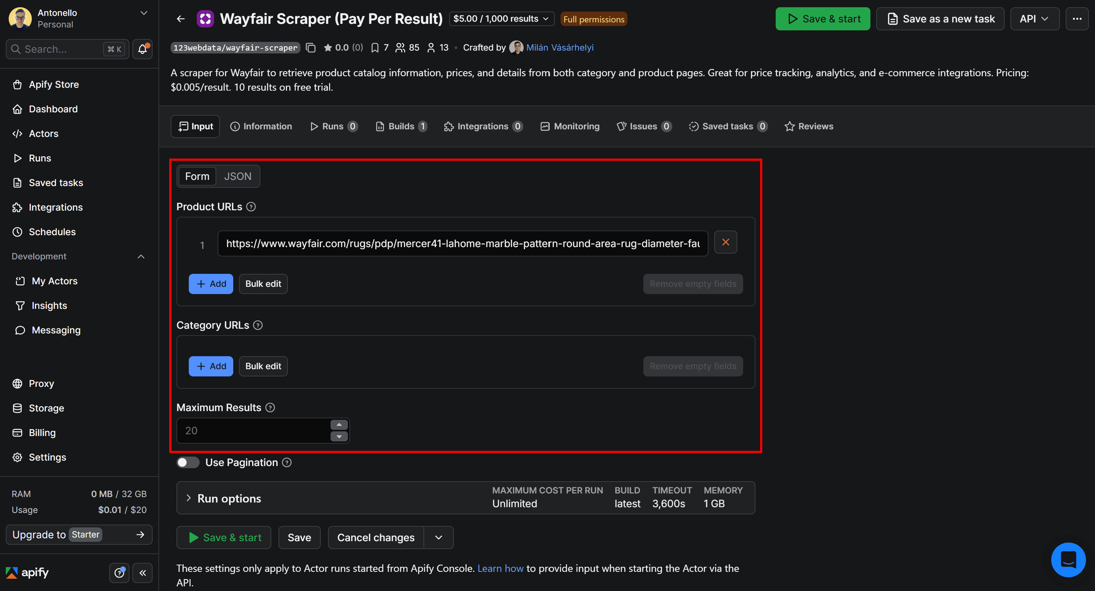The image size is (1095, 591).
Task: Open My Actors in sidebar
Action: click(54, 281)
